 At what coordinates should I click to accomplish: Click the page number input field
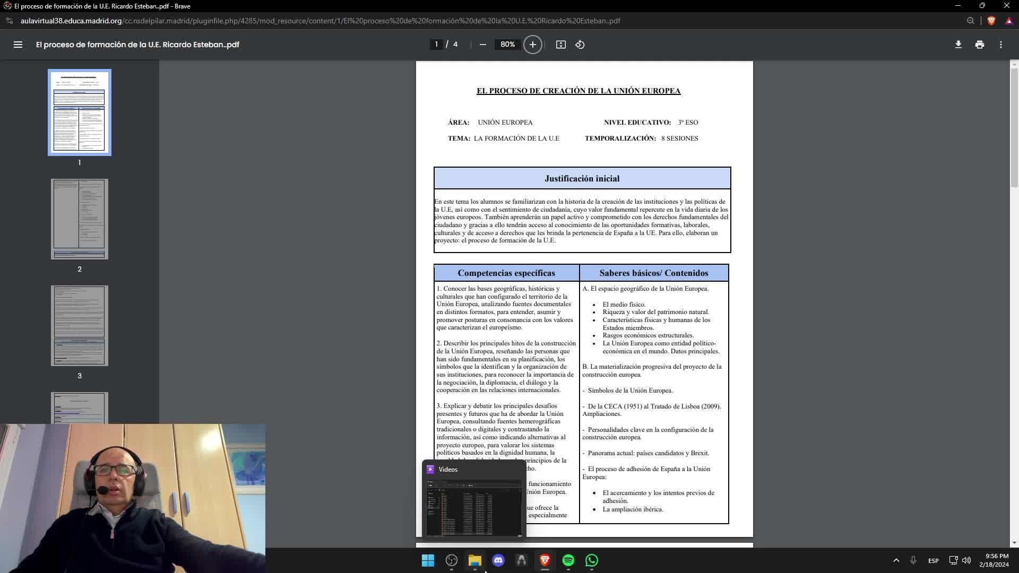click(x=436, y=45)
